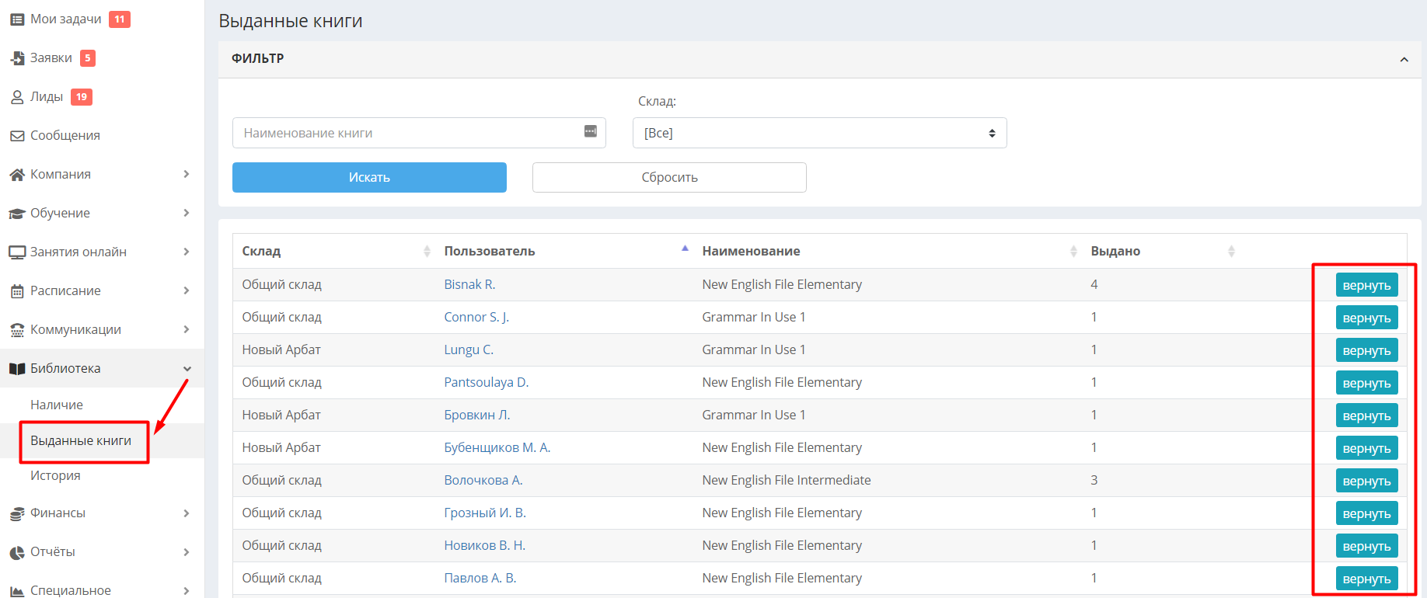
Task: Click the Сообщения envelope icon
Action: [17, 136]
